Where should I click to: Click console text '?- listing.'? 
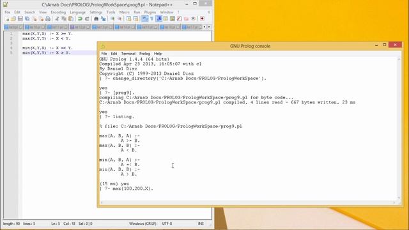coord(120,116)
